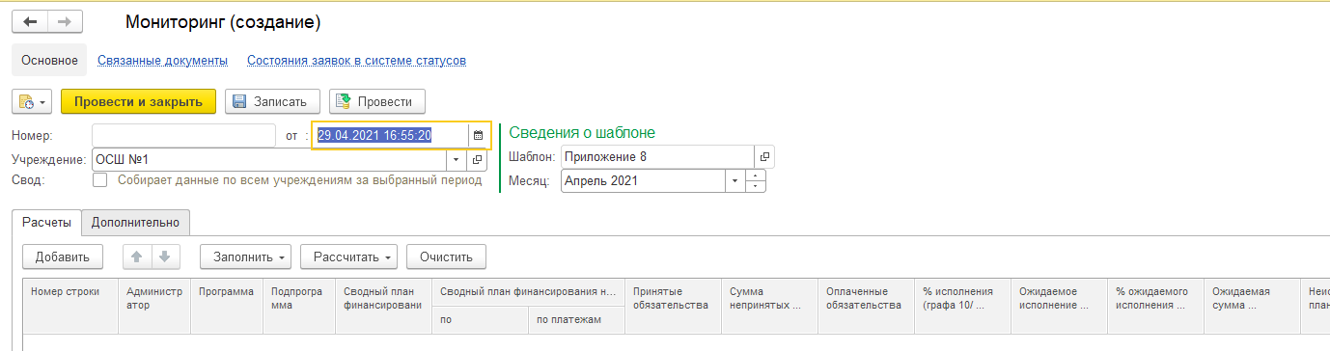The width and height of the screenshot is (1330, 351).
Task: Click the Провести и закрыть button
Action: (138, 101)
